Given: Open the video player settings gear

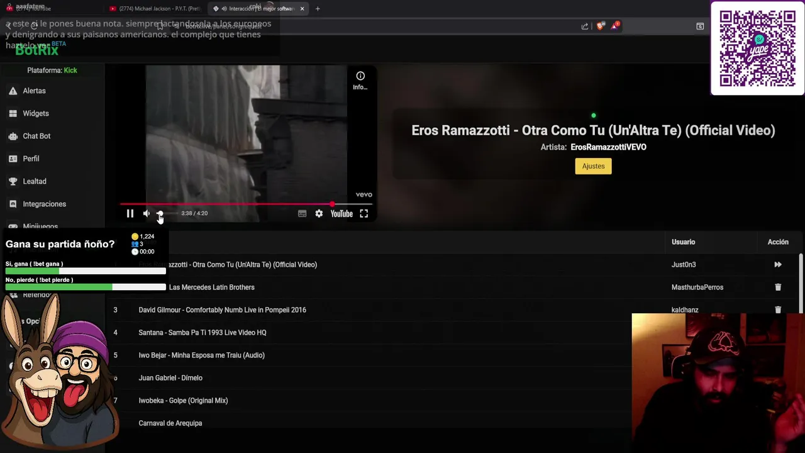Looking at the screenshot, I should [319, 214].
